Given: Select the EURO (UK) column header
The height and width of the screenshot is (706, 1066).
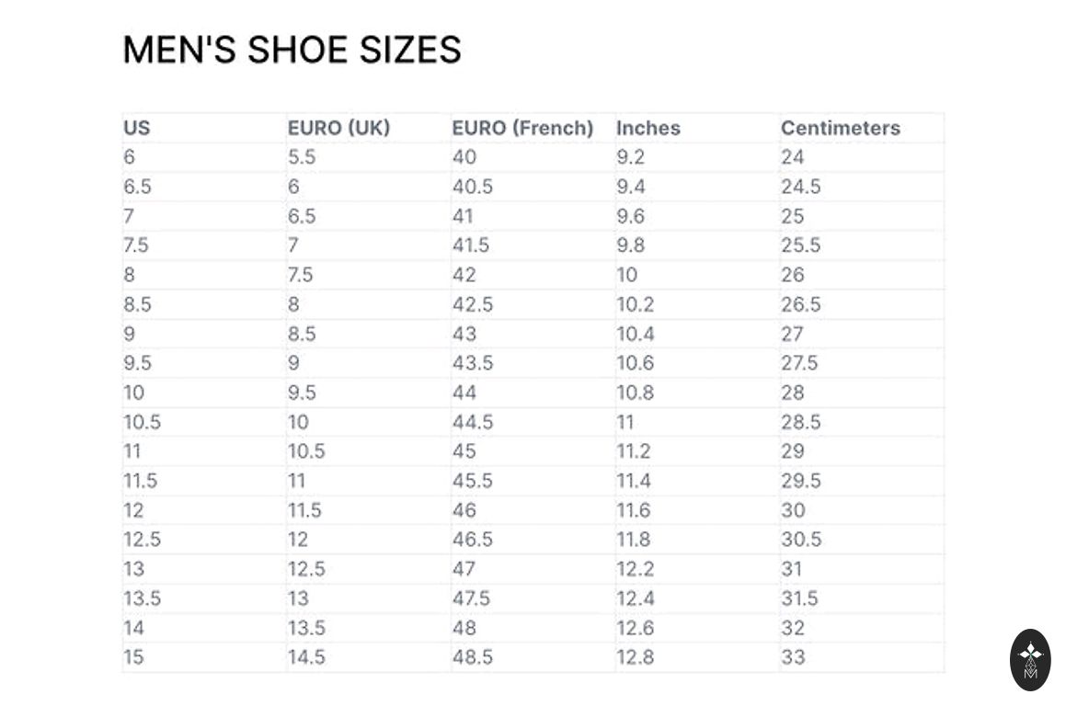Looking at the screenshot, I should (x=338, y=128).
